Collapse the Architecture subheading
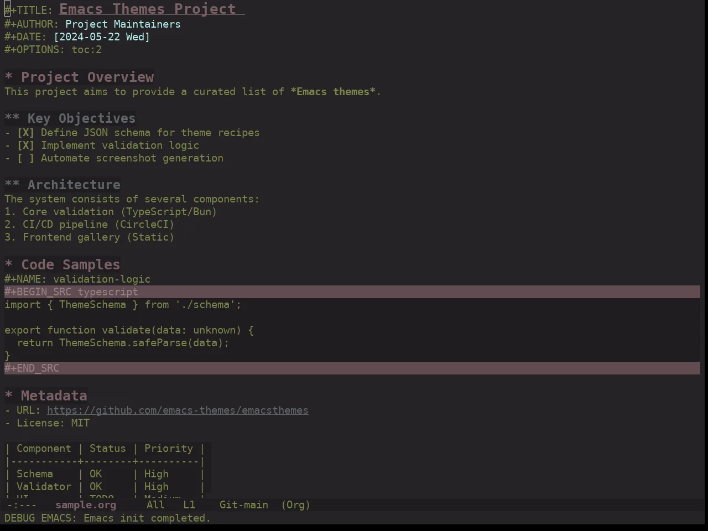Image resolution: width=708 pixels, height=531 pixels. point(12,185)
